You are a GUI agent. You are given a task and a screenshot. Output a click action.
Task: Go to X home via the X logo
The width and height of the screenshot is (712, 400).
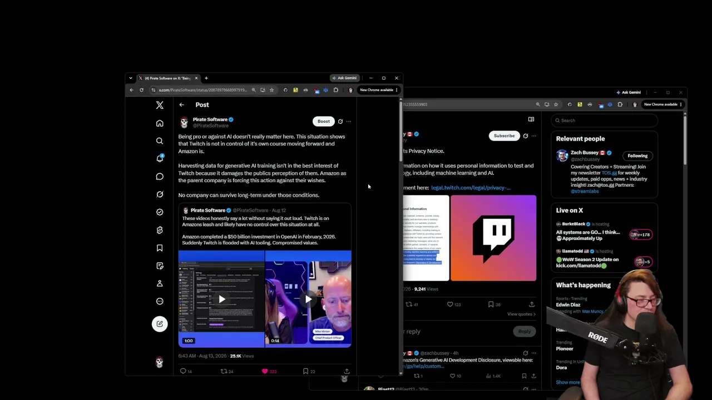[160, 105]
